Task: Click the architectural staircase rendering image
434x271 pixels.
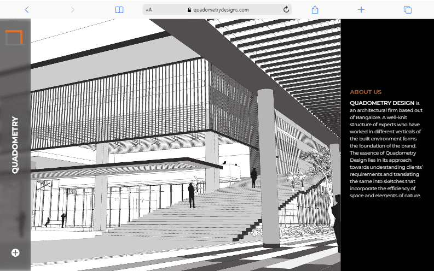Action: (x=186, y=145)
